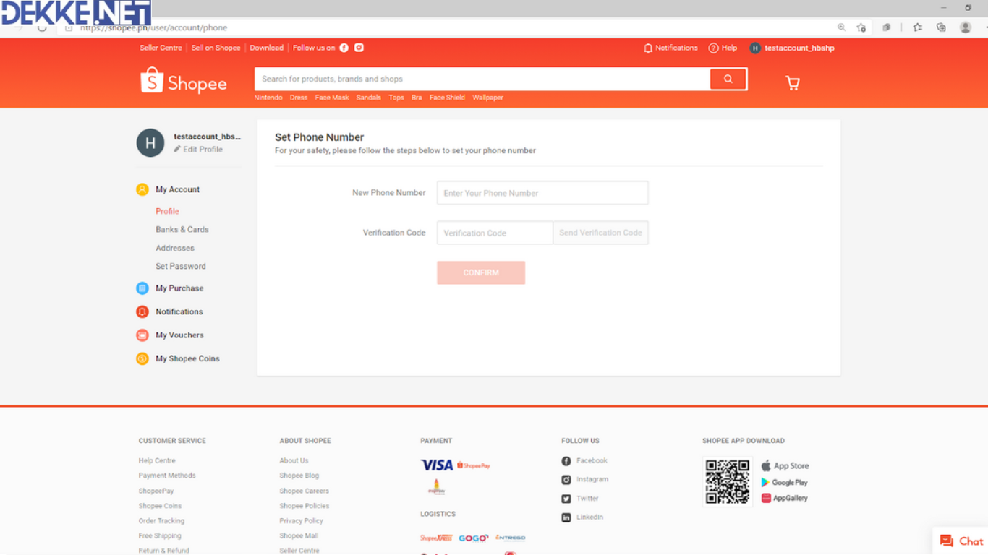988x555 pixels.
Task: Open the Download link in top bar
Action: pos(266,48)
